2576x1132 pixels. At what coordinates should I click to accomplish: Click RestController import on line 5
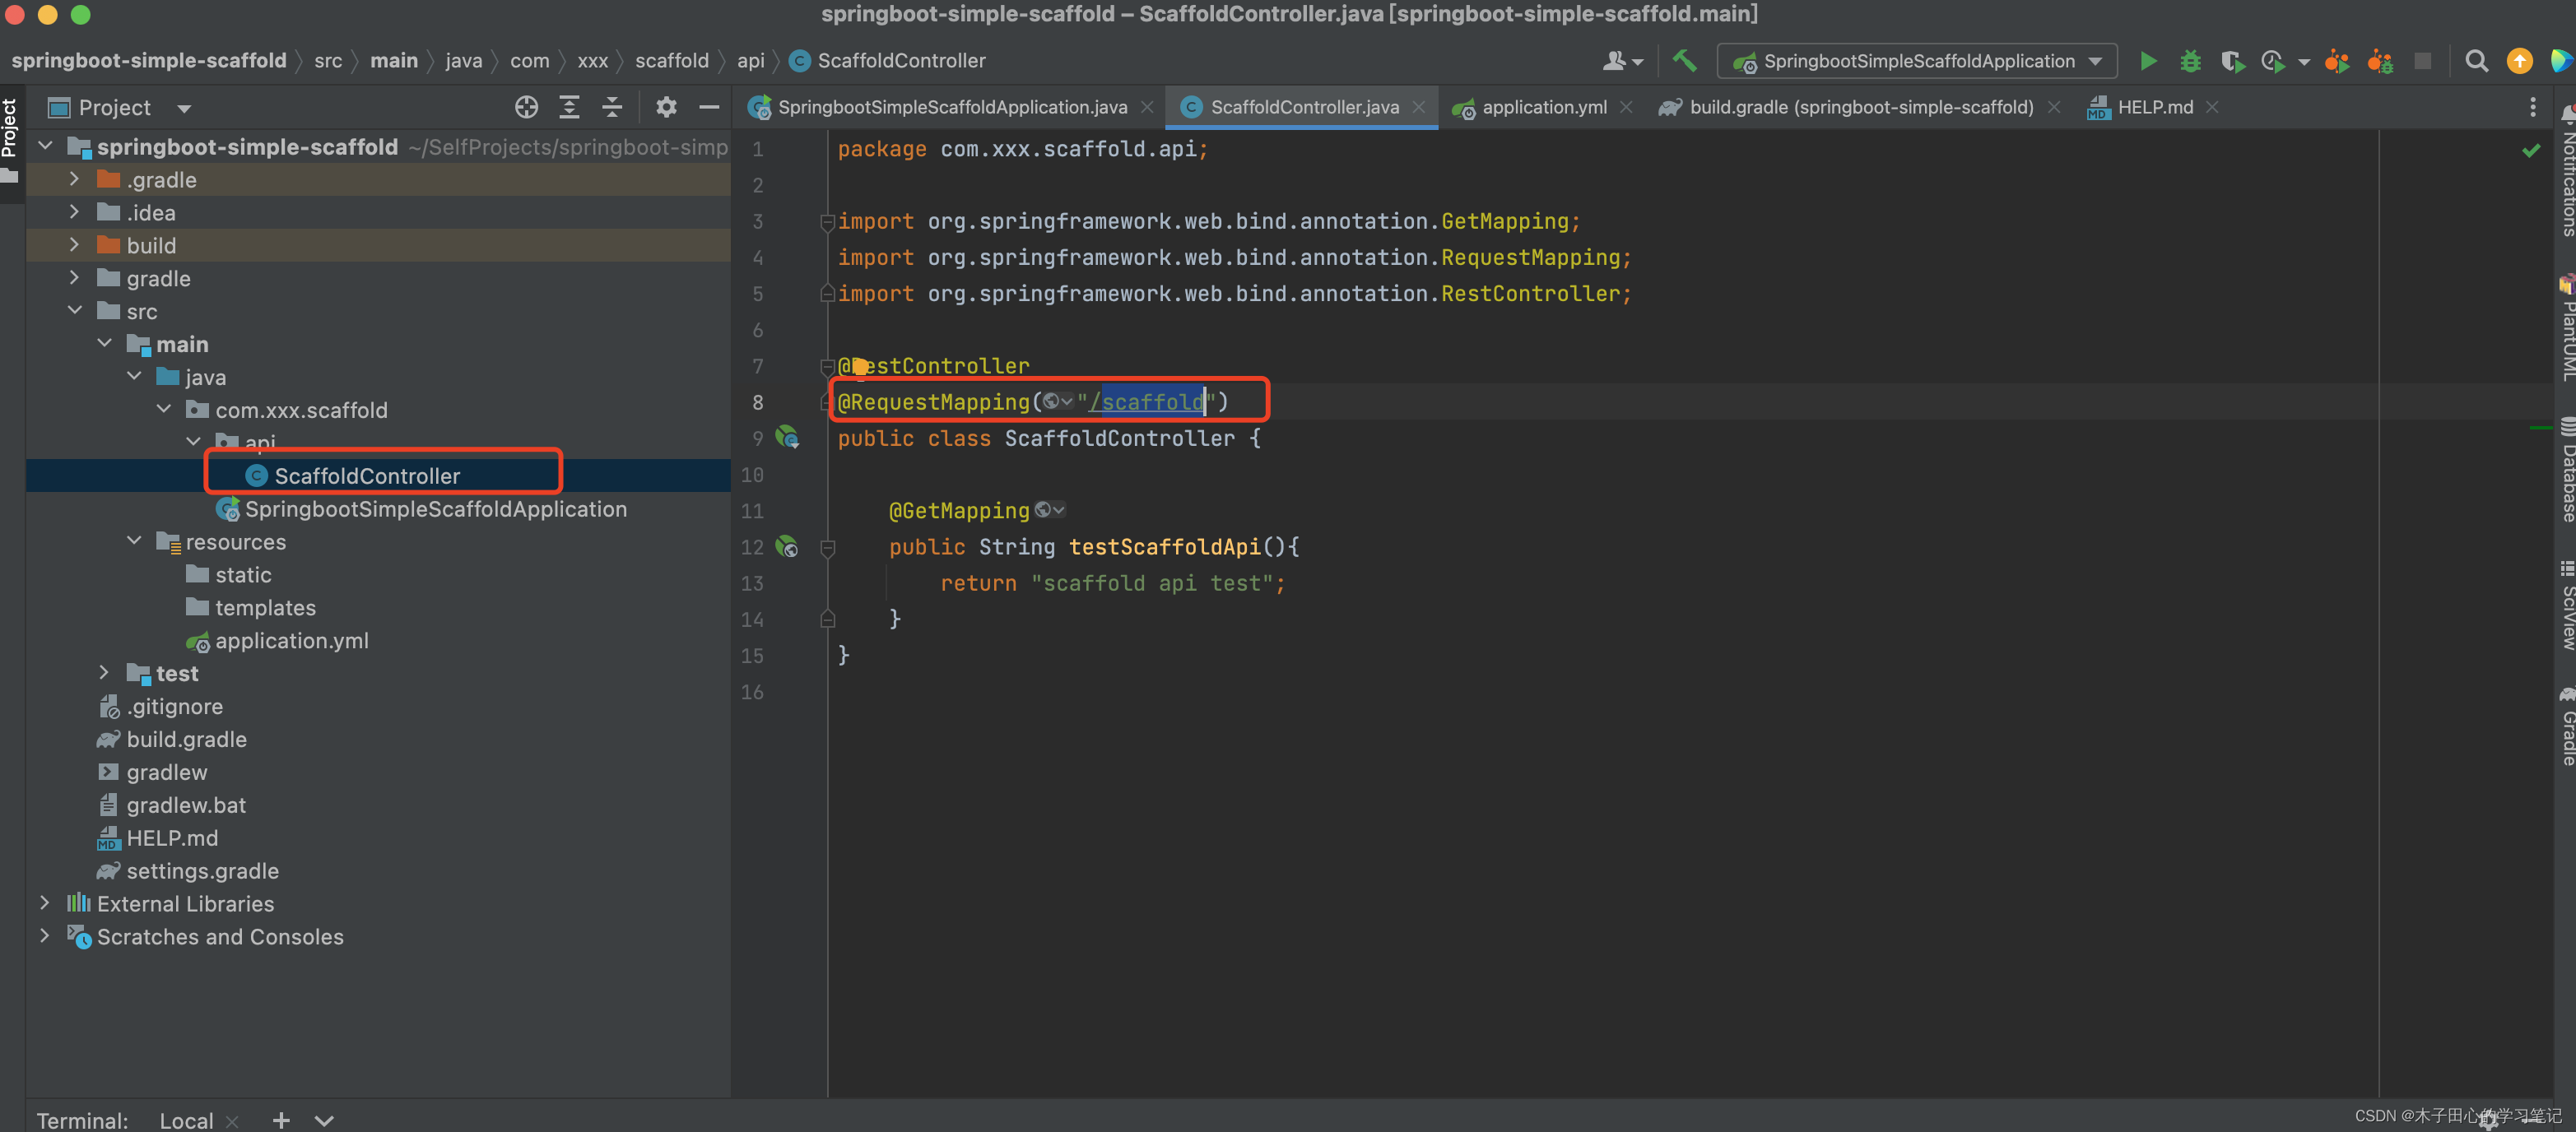(x=1530, y=294)
